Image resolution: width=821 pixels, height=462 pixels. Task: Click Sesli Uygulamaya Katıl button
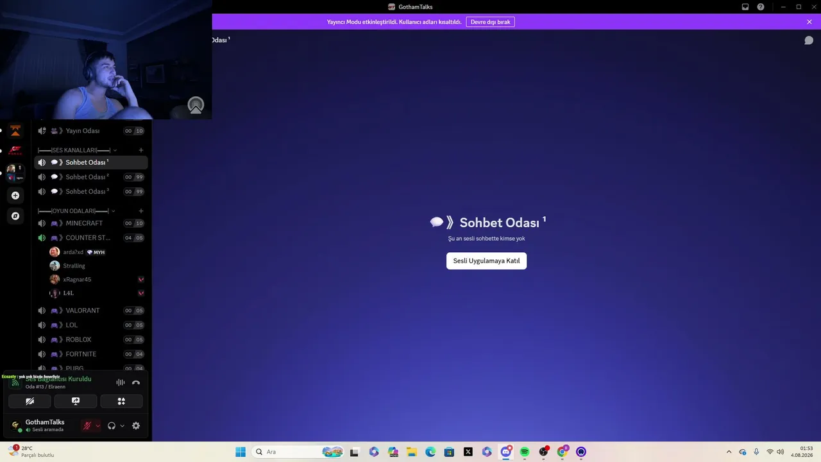pyautogui.click(x=486, y=261)
